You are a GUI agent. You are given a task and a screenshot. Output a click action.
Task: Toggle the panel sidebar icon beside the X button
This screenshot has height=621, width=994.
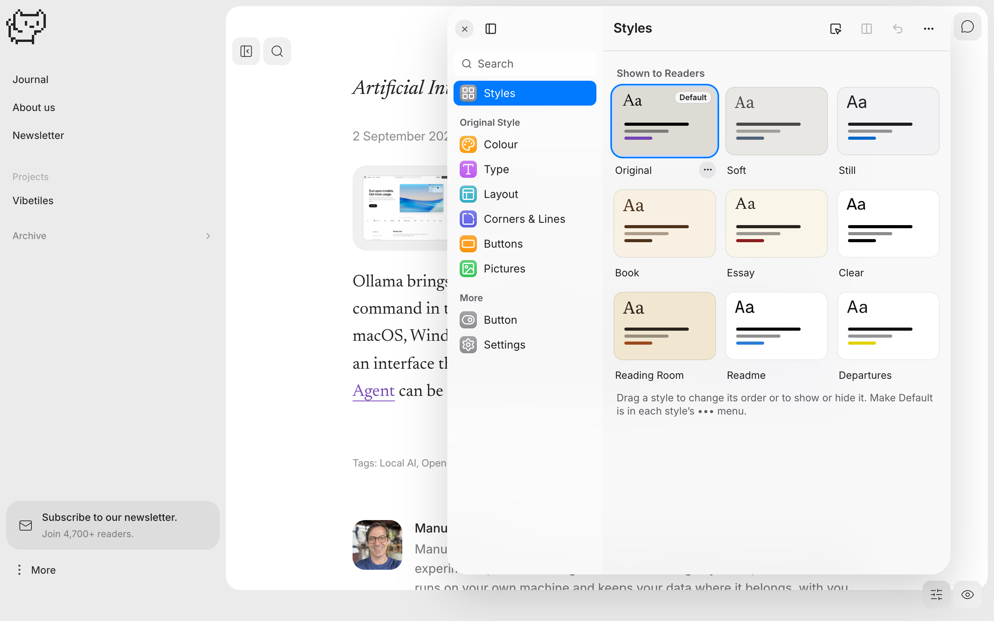pos(491,29)
